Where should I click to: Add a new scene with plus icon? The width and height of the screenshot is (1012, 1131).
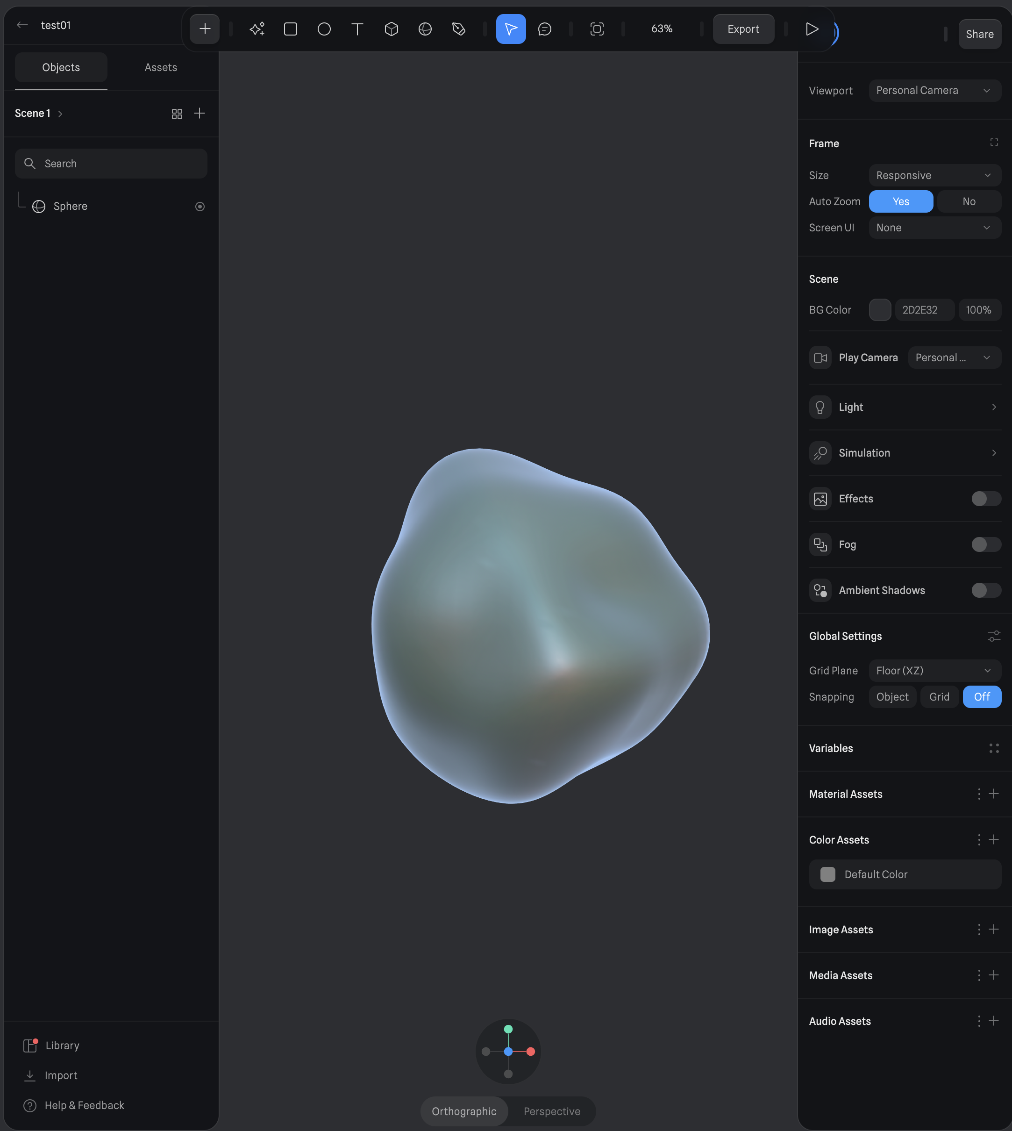[x=200, y=114]
